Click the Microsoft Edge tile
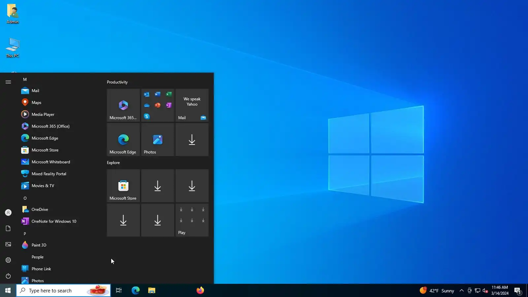 point(123,140)
